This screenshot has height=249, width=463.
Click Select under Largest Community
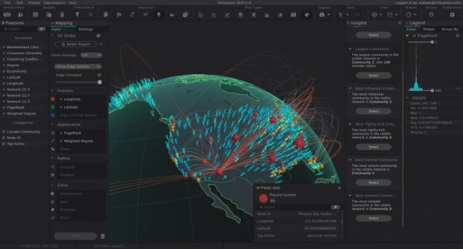373,75
